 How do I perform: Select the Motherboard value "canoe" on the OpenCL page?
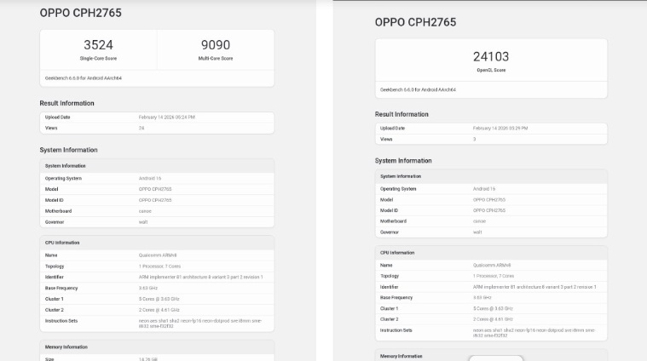click(x=479, y=221)
